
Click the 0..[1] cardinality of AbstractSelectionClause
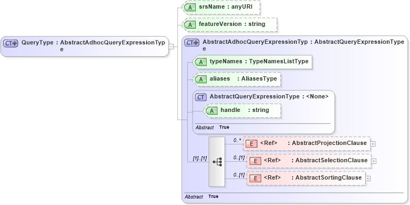(239, 158)
